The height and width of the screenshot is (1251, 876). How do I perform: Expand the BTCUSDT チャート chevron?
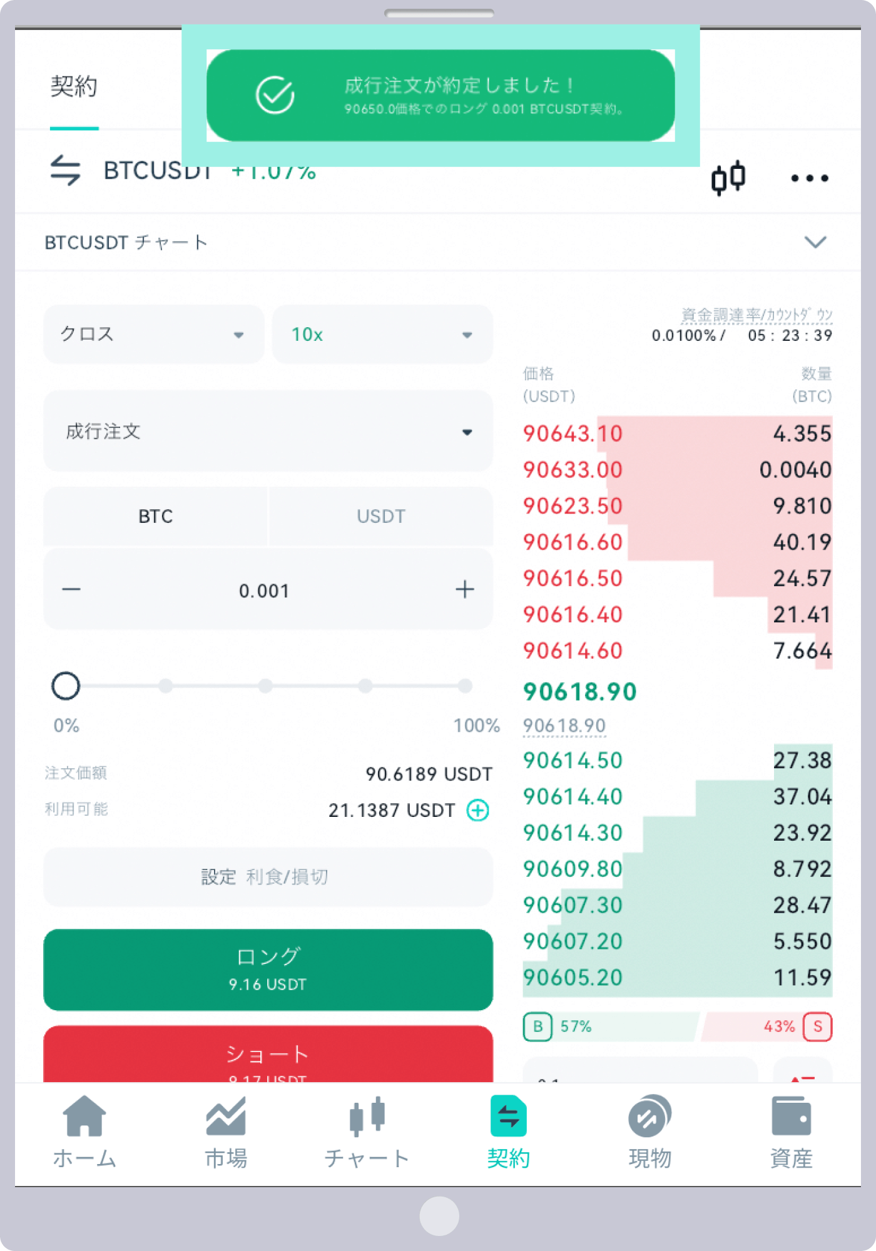pos(815,242)
